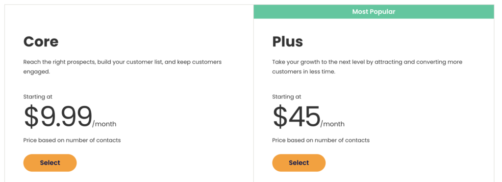Click the $45 price amount

pos(297,117)
